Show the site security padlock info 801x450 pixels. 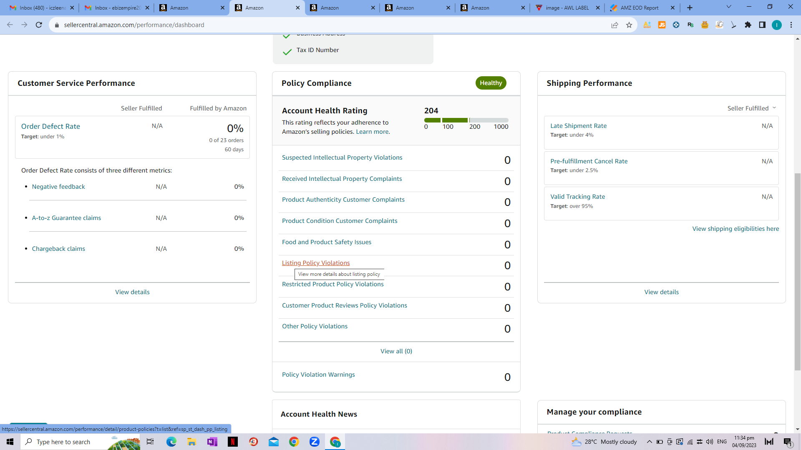point(57,25)
